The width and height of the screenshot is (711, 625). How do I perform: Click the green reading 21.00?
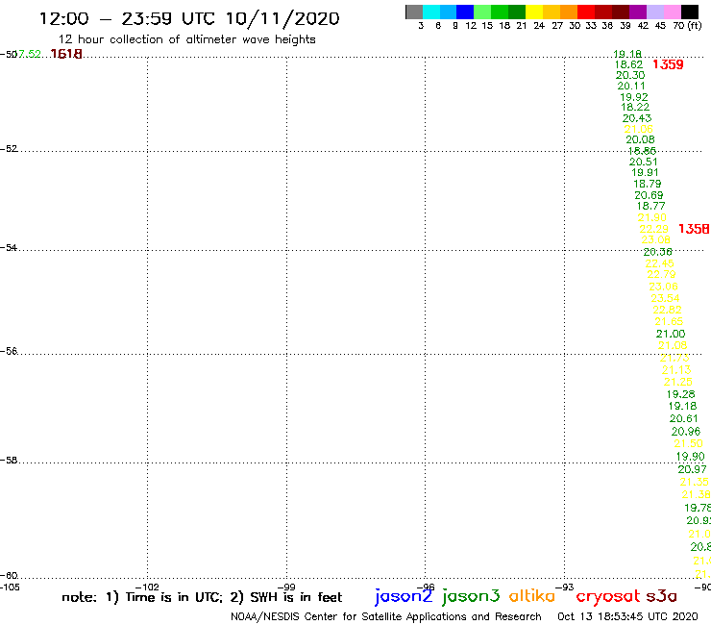[671, 334]
